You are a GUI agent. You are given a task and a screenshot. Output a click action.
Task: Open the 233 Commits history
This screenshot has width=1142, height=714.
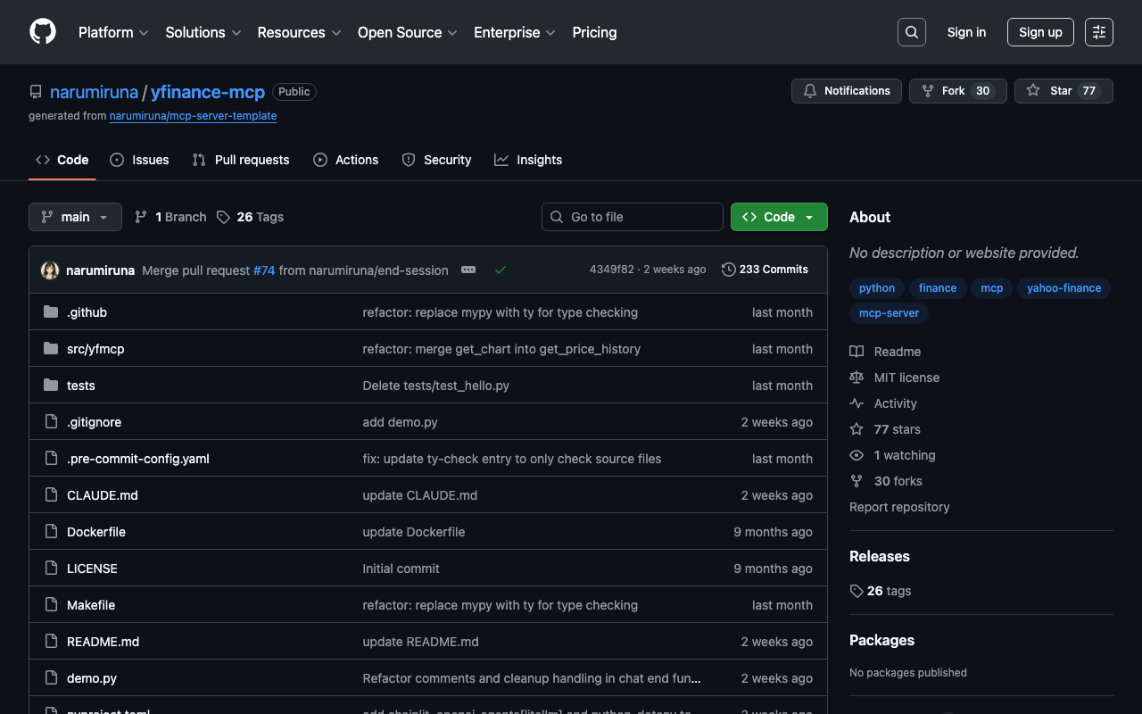(765, 270)
